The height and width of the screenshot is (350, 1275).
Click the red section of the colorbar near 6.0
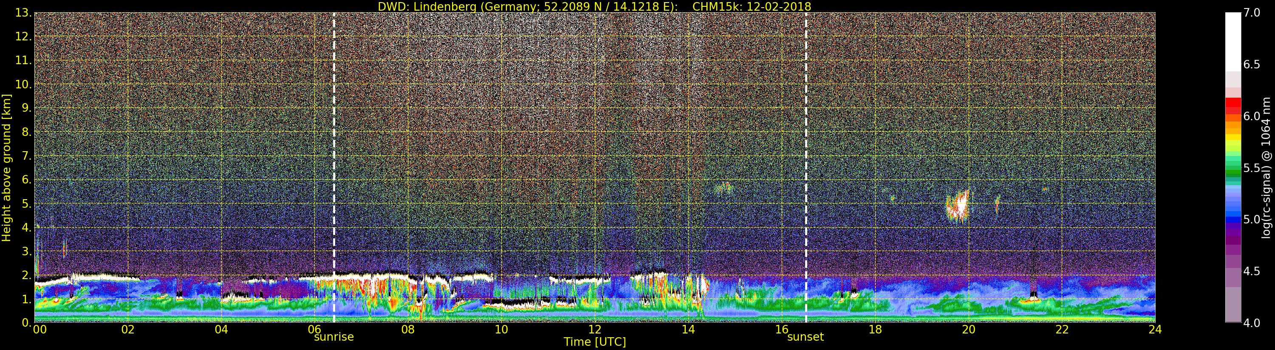pyautogui.click(x=1233, y=108)
